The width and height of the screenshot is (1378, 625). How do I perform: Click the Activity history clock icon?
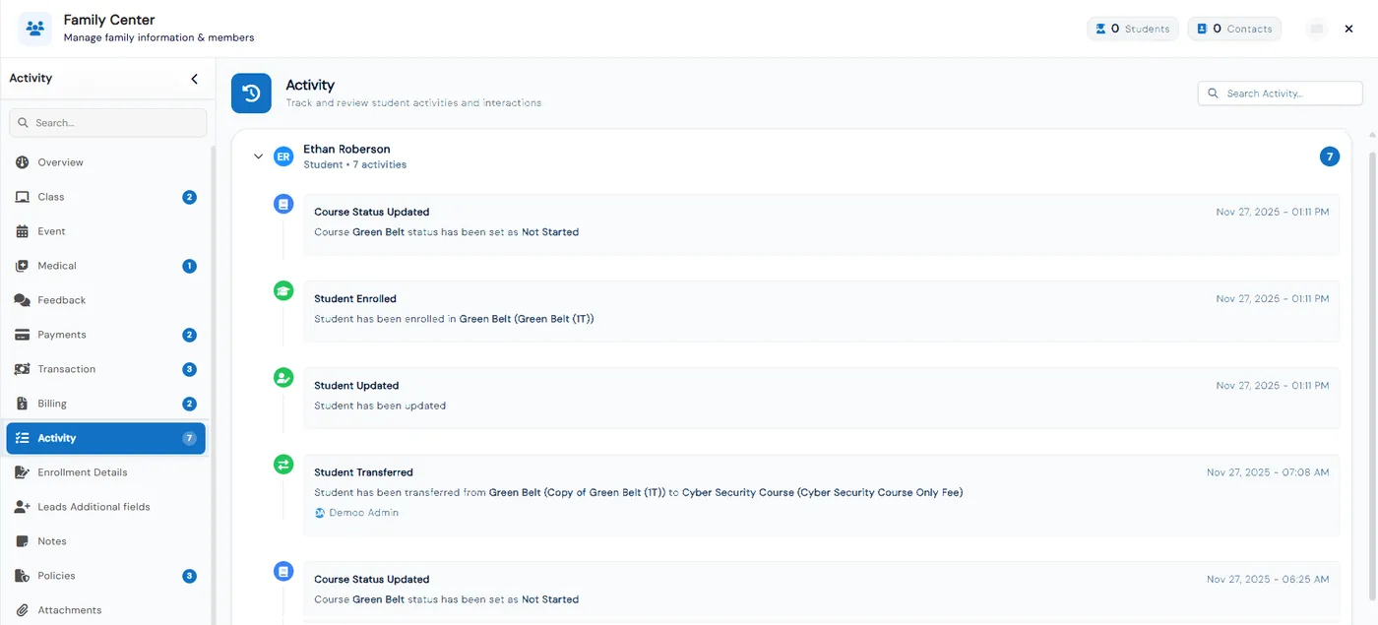pos(251,94)
